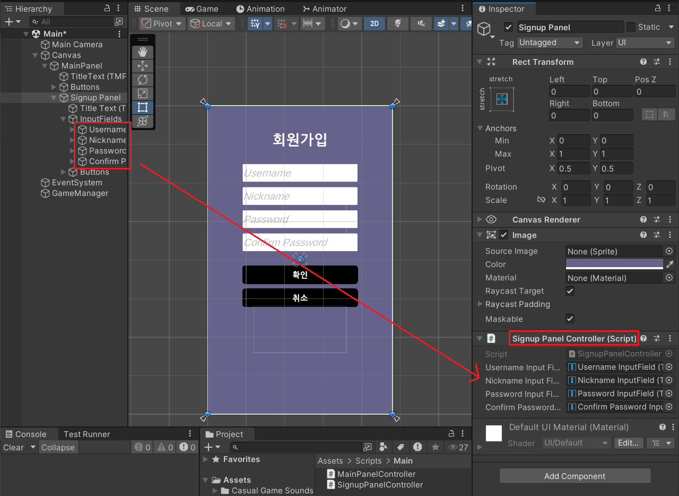Expand Raycast Padding foldout
Image resolution: width=679 pixels, height=496 pixels.
(480, 304)
